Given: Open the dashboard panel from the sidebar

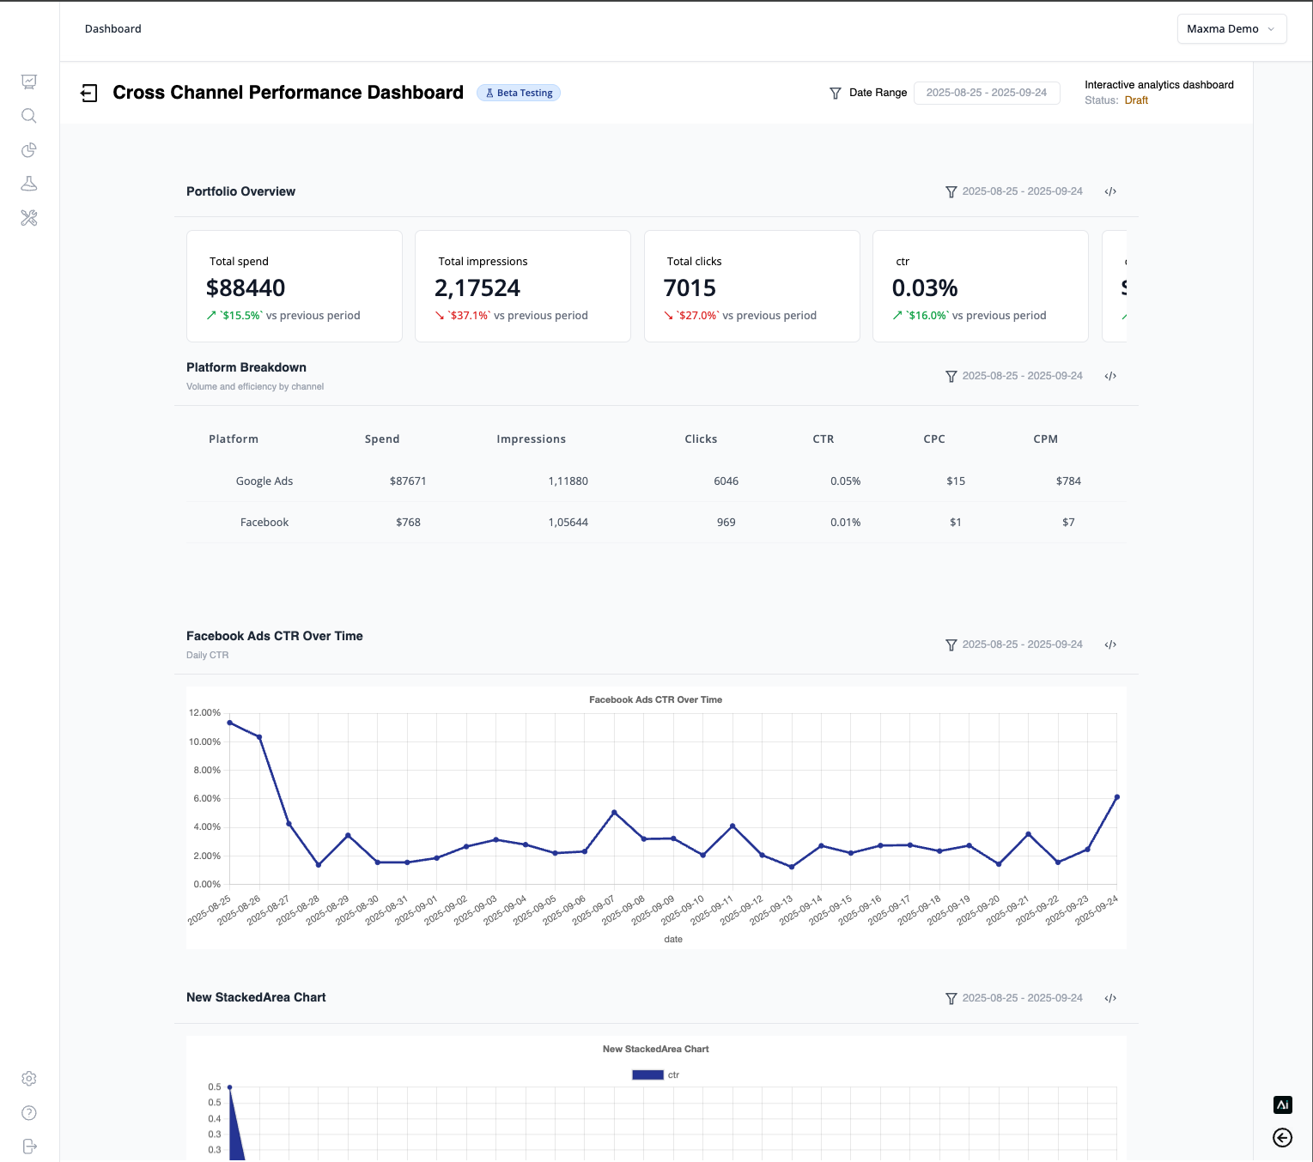Looking at the screenshot, I should 29,82.
